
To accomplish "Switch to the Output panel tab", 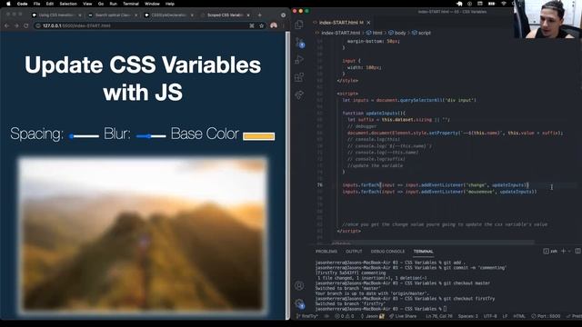I will [x=354, y=252].
